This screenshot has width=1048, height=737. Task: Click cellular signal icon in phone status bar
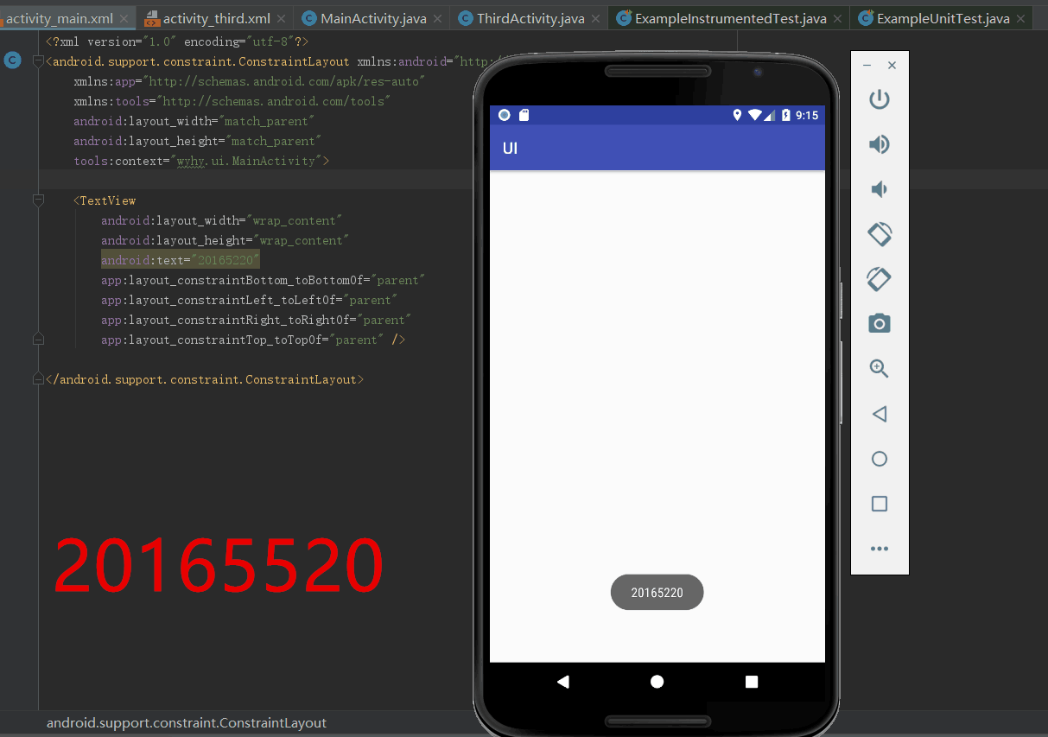click(769, 115)
